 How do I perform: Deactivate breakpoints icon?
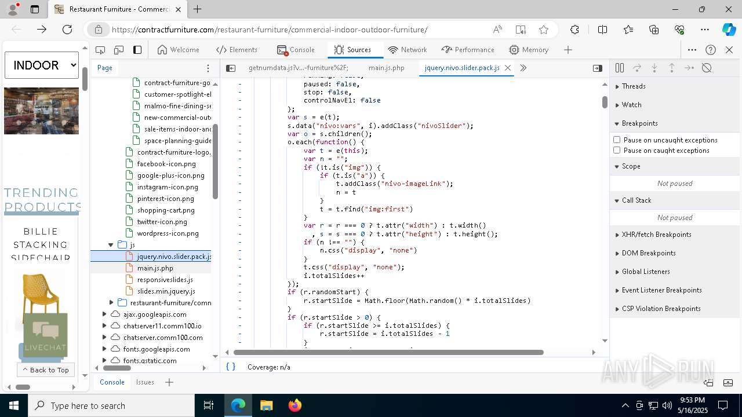pos(707,68)
